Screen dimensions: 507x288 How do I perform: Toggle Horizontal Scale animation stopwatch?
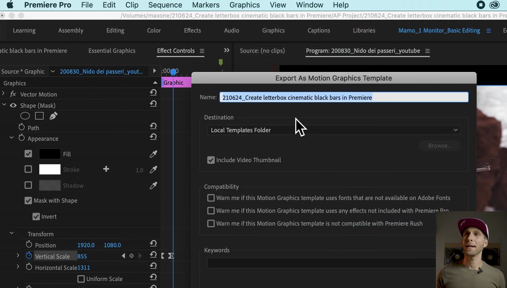click(x=29, y=267)
